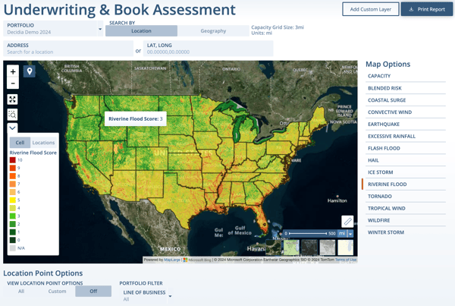The height and width of the screenshot is (306, 455).
Task: Select the Ice Storm map option
Action: coord(406,172)
